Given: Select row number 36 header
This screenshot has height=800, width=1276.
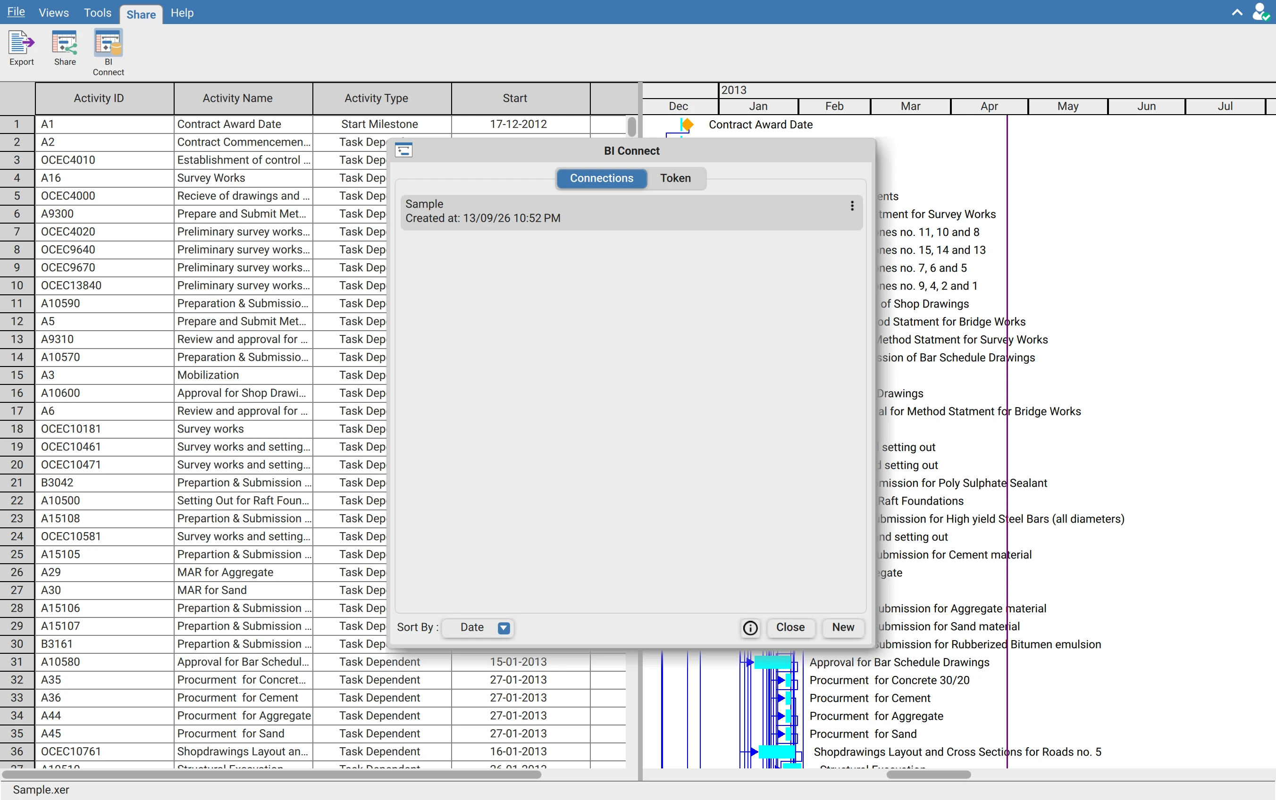Looking at the screenshot, I should tap(17, 752).
